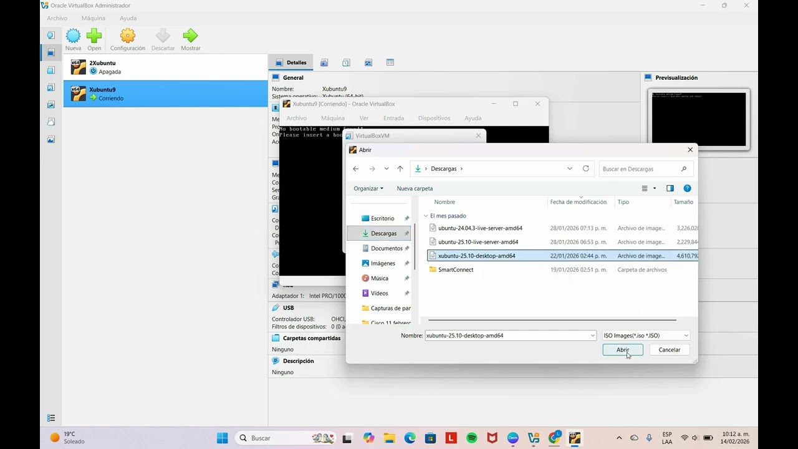This screenshot has height=449, width=798.
Task: Click the Previsualización thumbnail
Action: click(699, 119)
